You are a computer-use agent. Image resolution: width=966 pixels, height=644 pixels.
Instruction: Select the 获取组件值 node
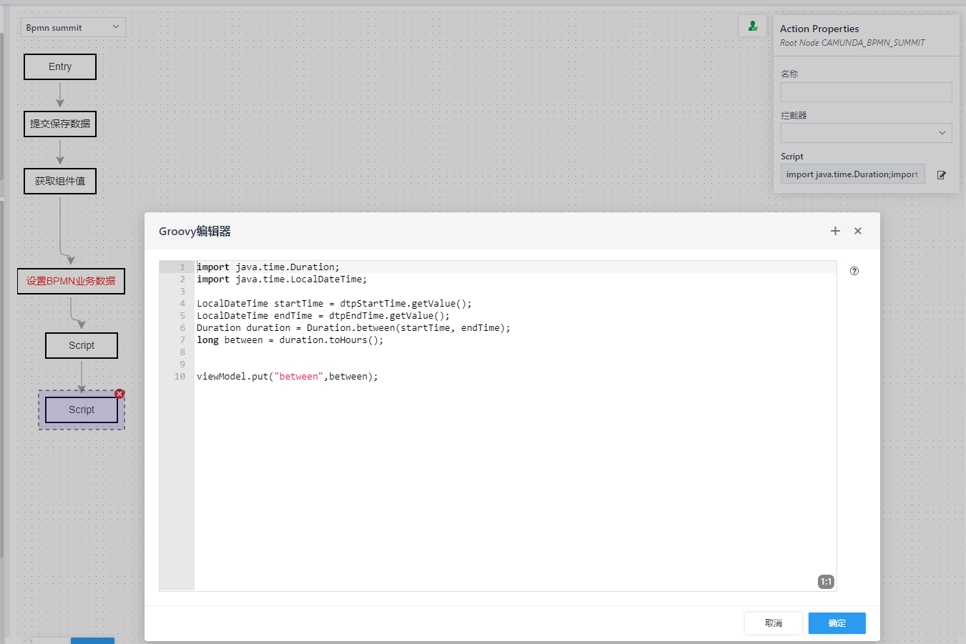tap(60, 181)
